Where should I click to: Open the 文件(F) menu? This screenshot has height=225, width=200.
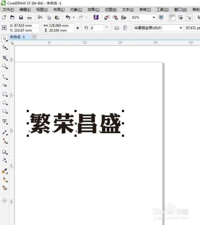(x=8, y=10)
